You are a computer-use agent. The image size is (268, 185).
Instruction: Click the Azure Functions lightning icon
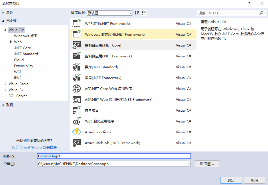pos(77,132)
